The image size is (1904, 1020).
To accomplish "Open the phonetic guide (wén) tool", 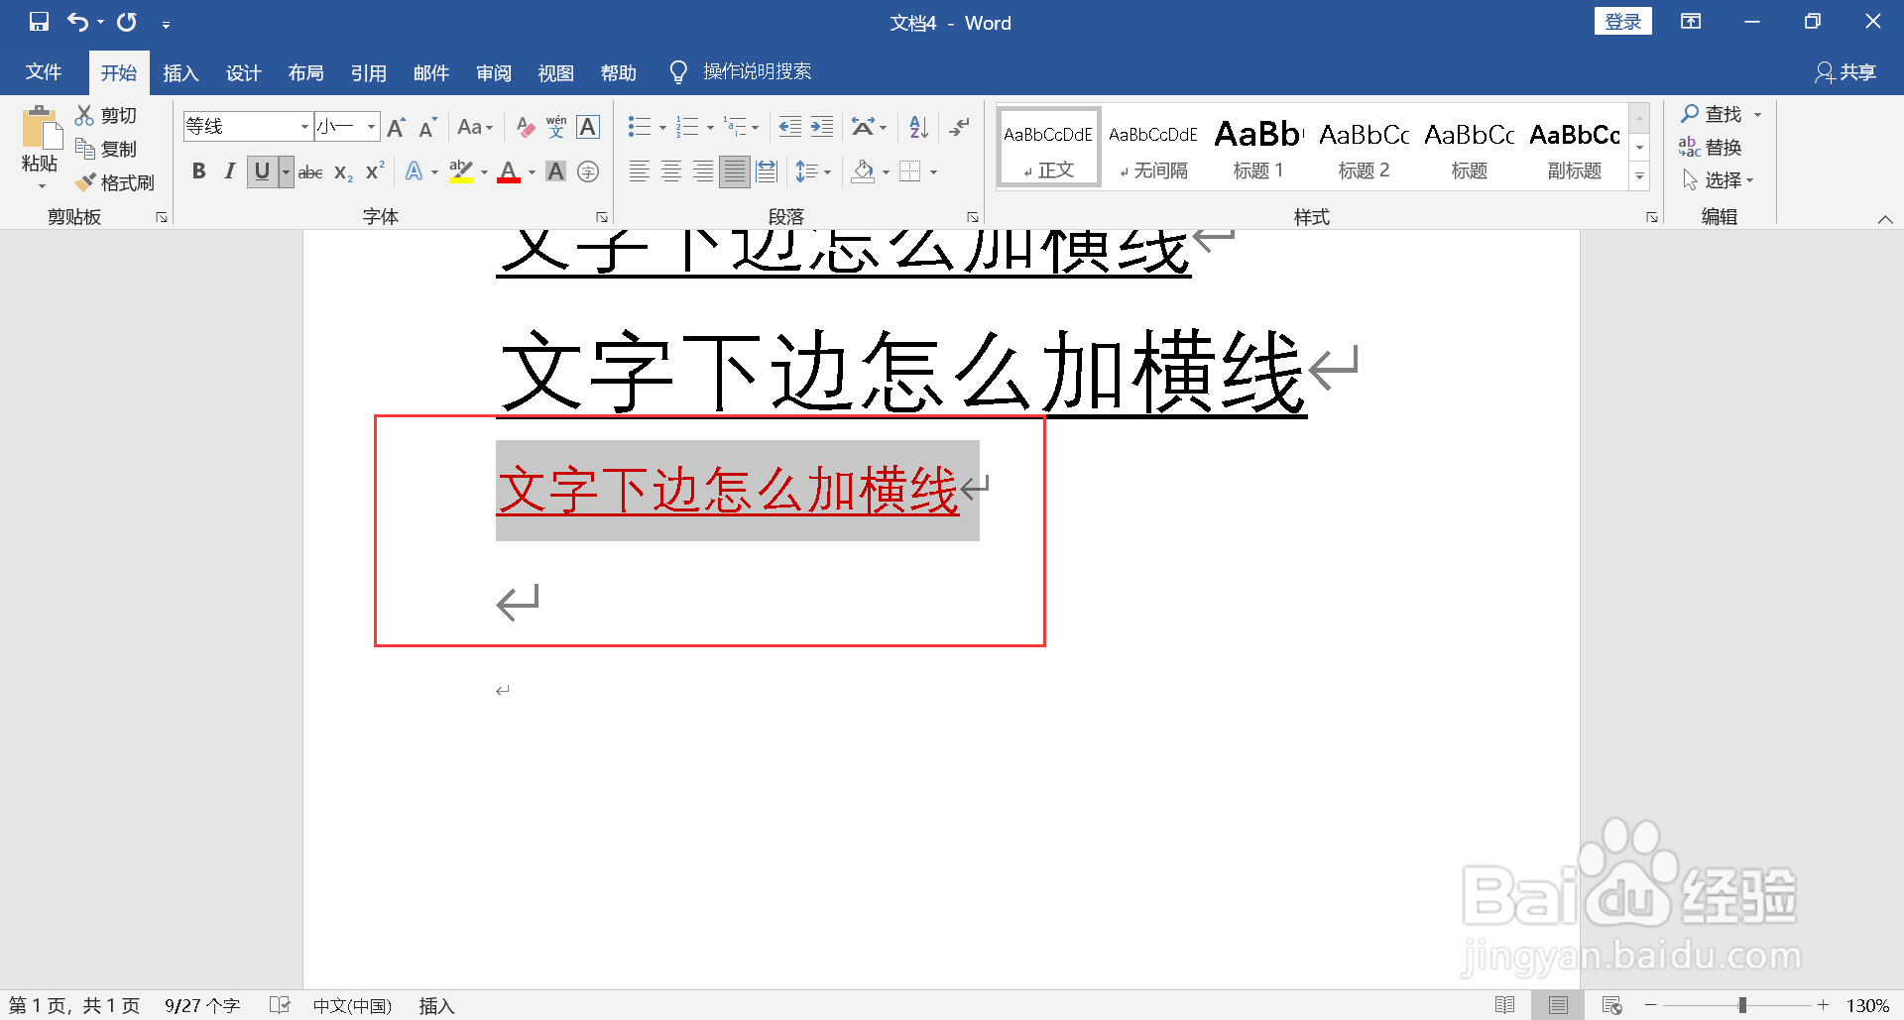I will [556, 127].
